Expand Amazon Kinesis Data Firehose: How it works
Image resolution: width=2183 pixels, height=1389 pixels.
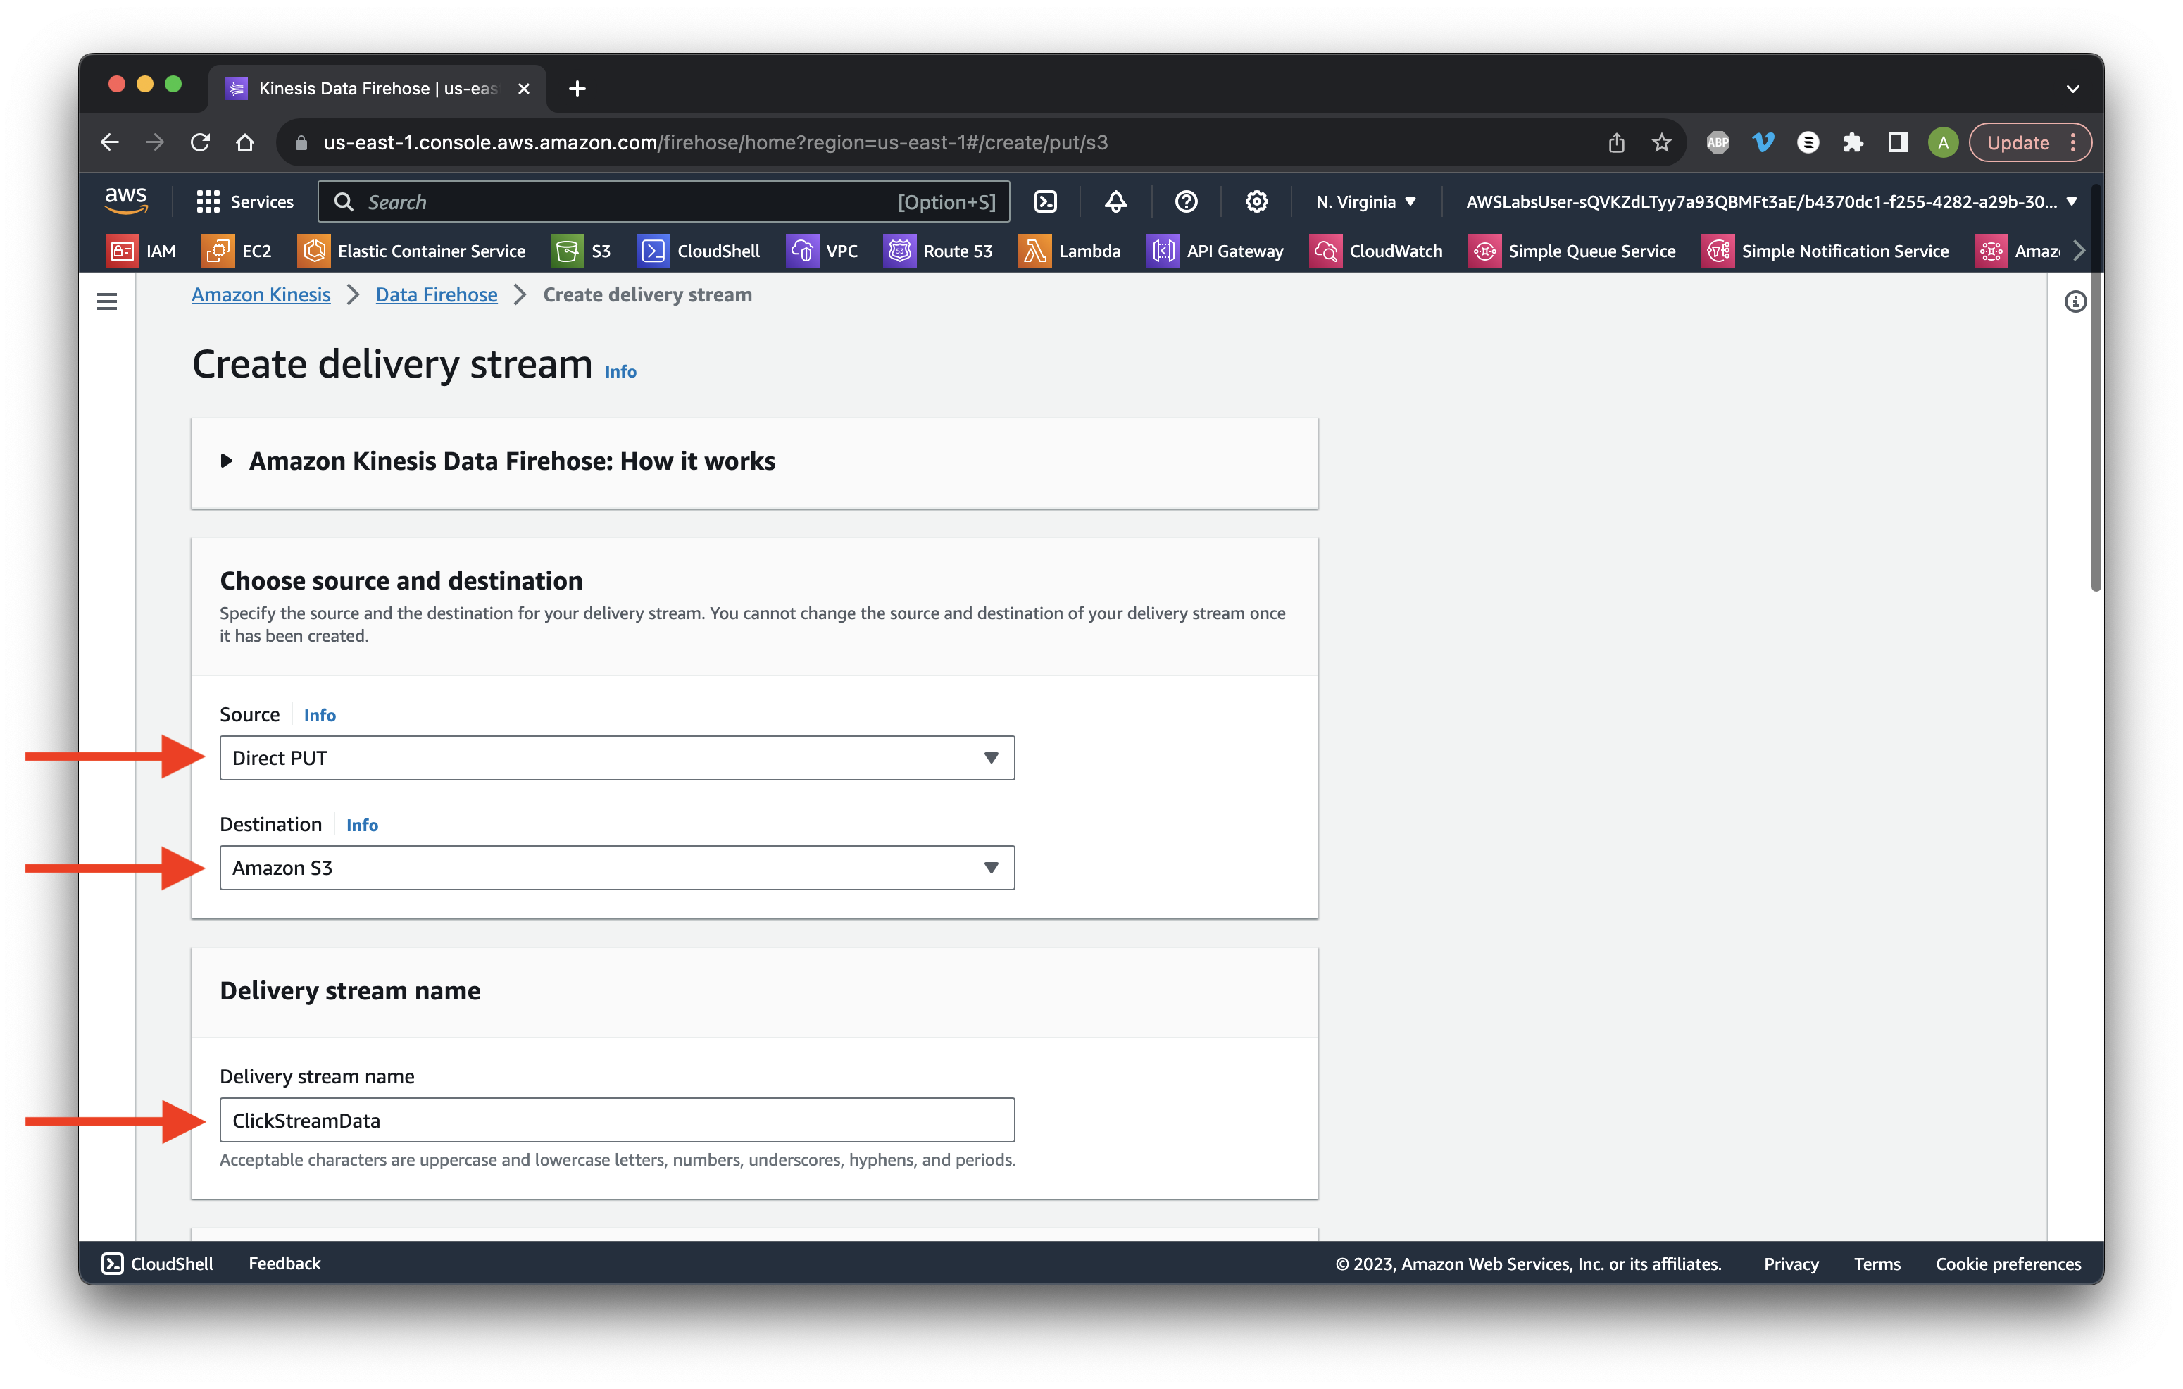(498, 461)
